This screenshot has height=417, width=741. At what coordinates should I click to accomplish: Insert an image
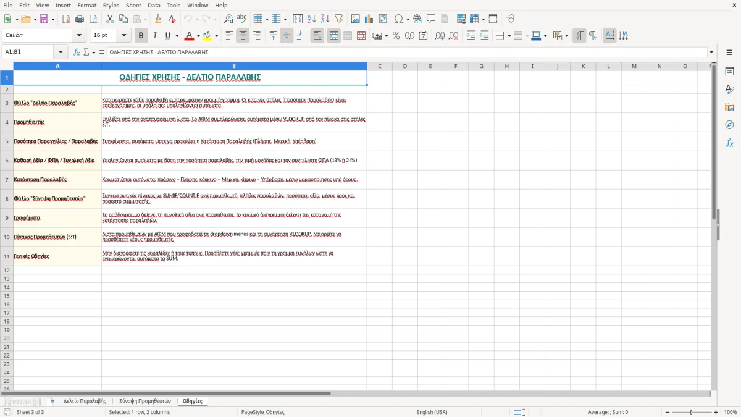(356, 19)
